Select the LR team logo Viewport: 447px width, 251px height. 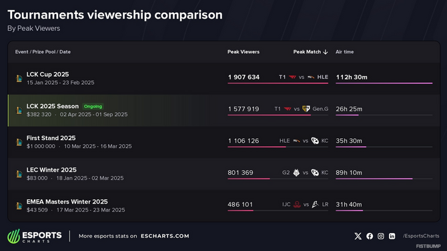tap(316, 204)
